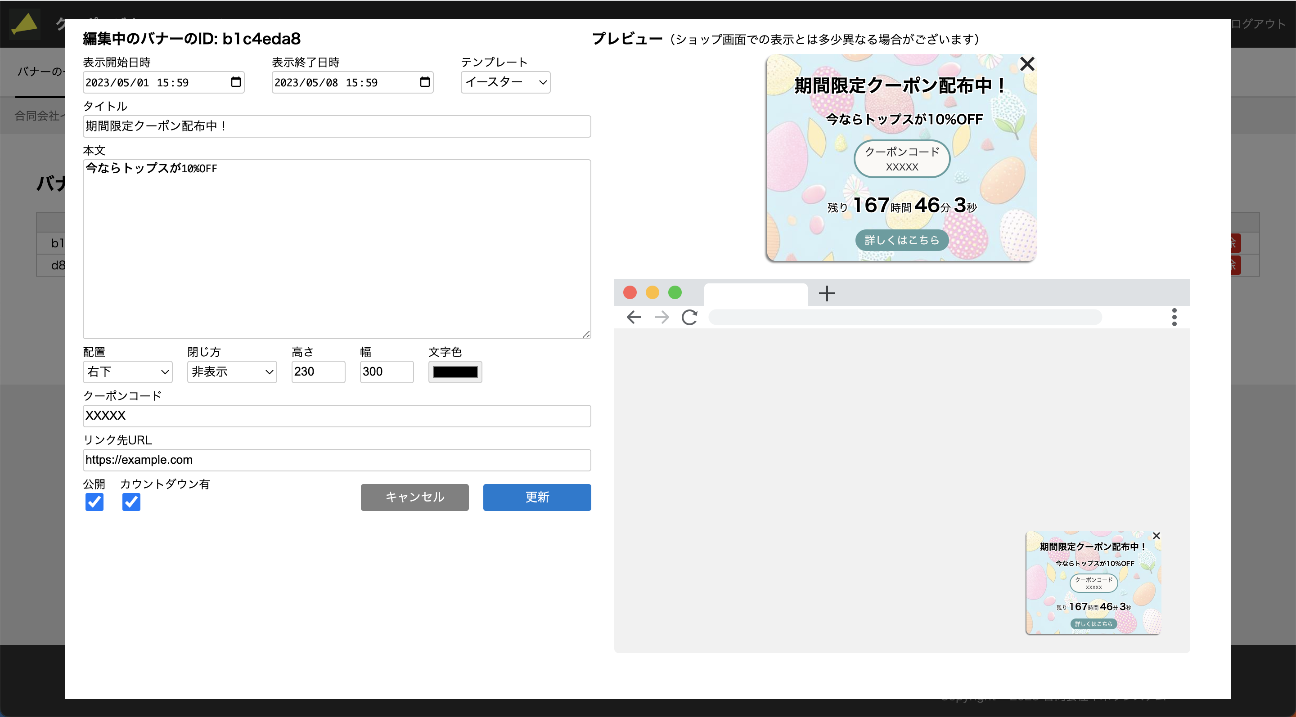
Task: Open a new tab via plus icon
Action: pos(827,293)
